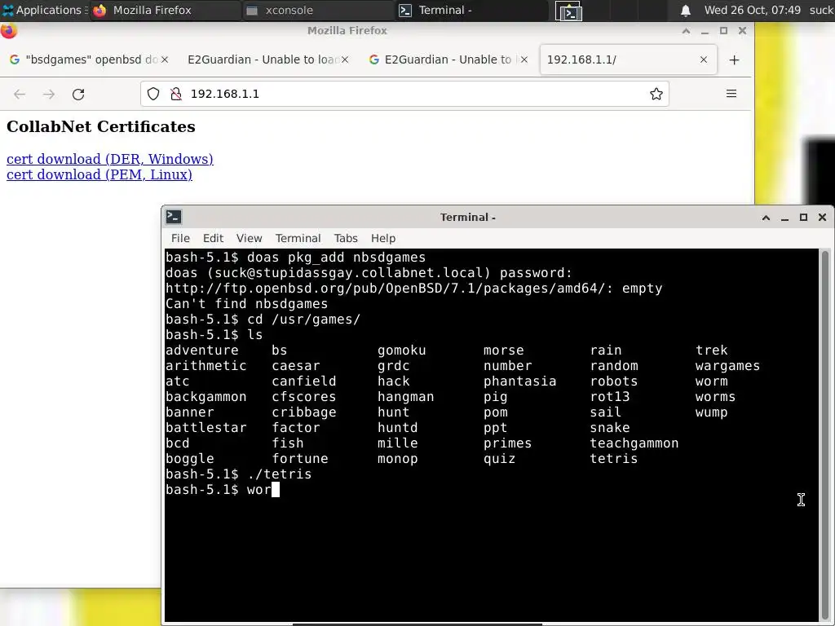Roll up the Firefox window

click(686, 31)
